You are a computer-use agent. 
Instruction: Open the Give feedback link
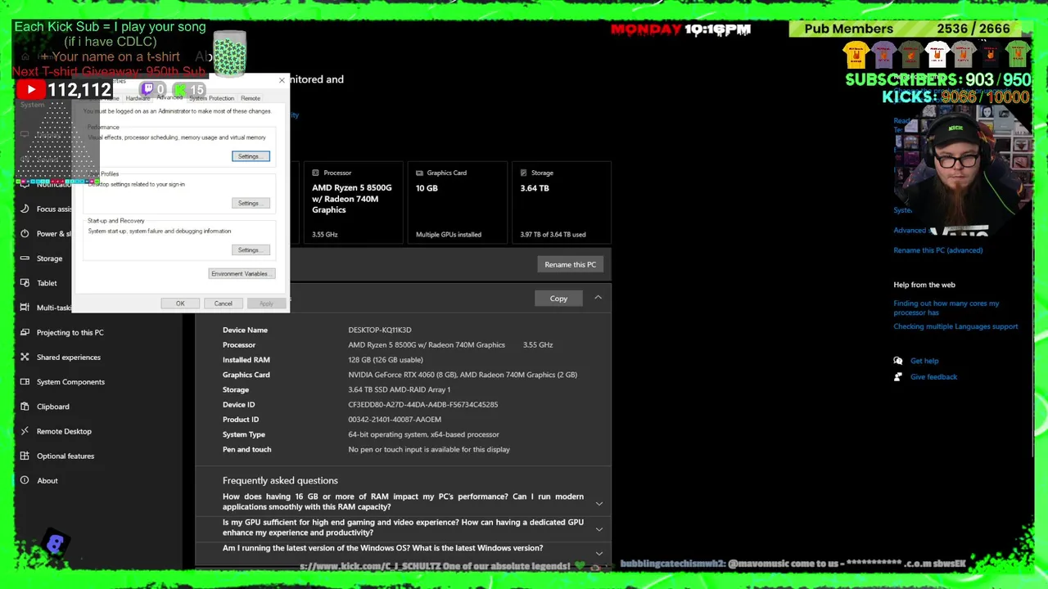[933, 377]
